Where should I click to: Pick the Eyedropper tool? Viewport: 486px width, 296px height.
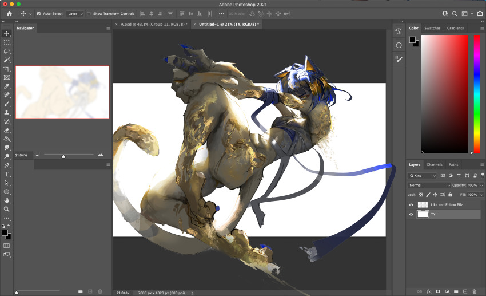click(x=7, y=86)
